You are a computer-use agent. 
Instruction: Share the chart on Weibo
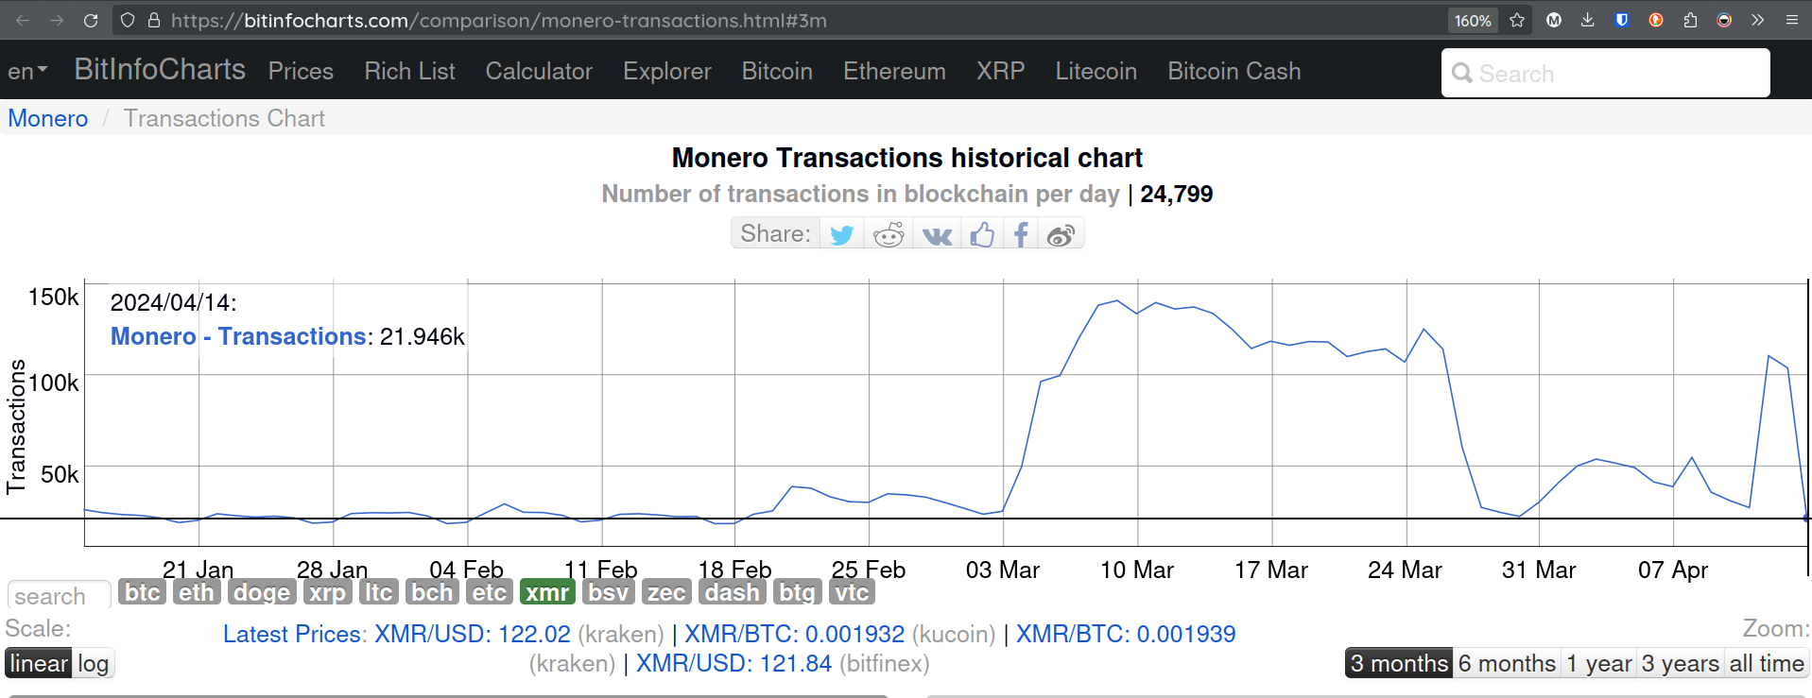[x=1061, y=234]
